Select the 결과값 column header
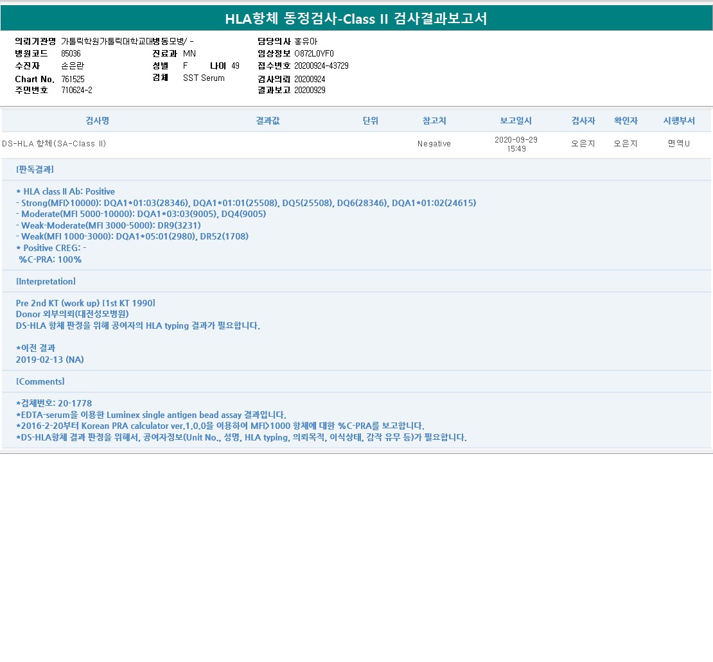 267,121
